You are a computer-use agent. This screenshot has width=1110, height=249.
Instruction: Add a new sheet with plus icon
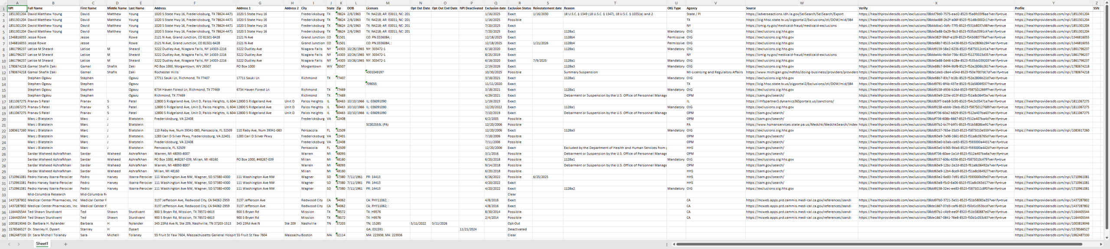coord(65,244)
